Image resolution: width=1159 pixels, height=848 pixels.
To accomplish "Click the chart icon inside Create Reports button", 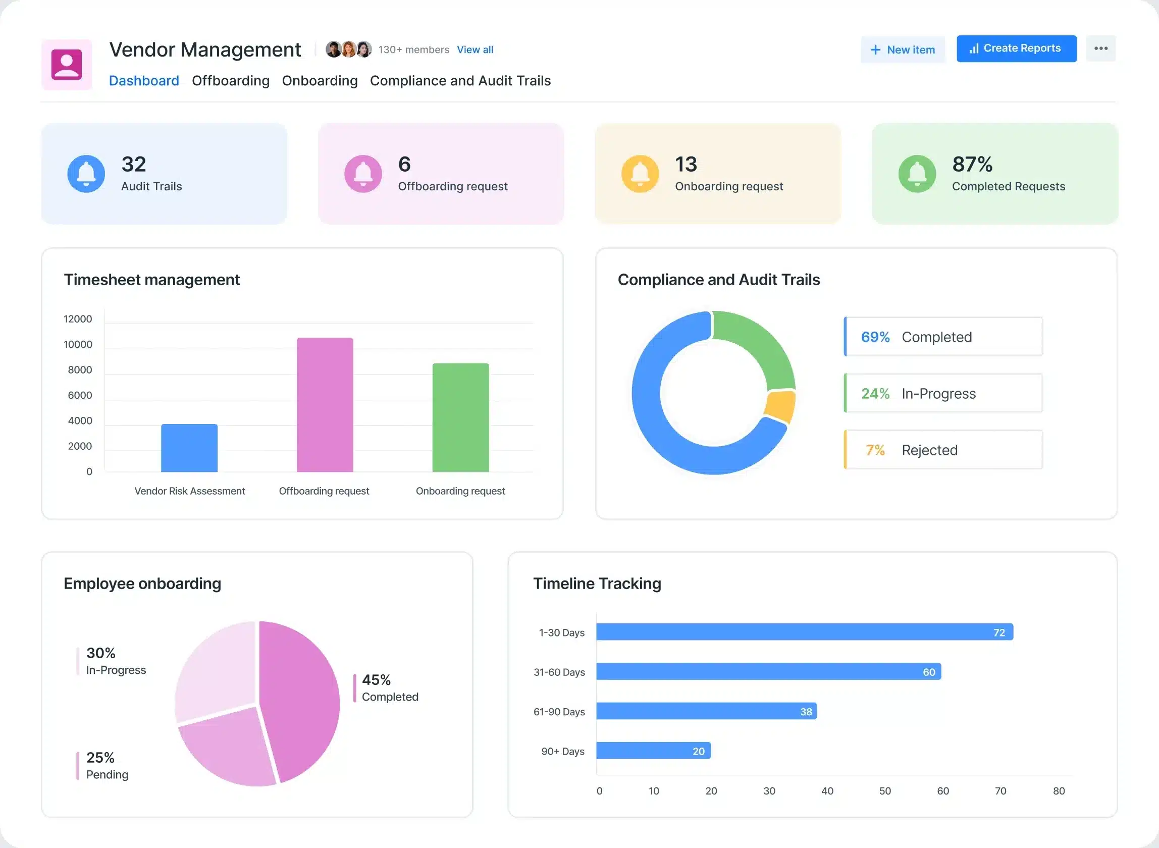I will [x=975, y=48].
